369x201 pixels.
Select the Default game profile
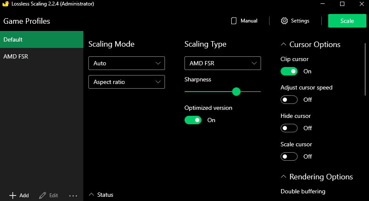coord(42,39)
